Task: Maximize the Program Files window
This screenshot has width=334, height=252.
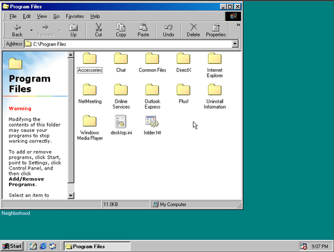Action: pyautogui.click(x=230, y=7)
